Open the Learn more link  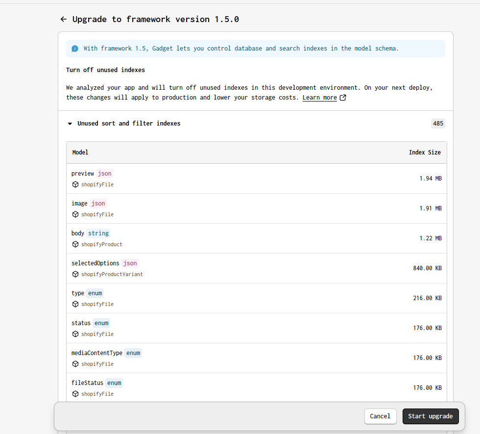[319, 98]
